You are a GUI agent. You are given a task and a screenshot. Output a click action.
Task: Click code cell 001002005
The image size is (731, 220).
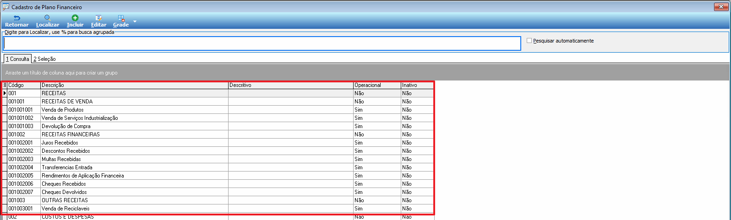pyautogui.click(x=24, y=176)
